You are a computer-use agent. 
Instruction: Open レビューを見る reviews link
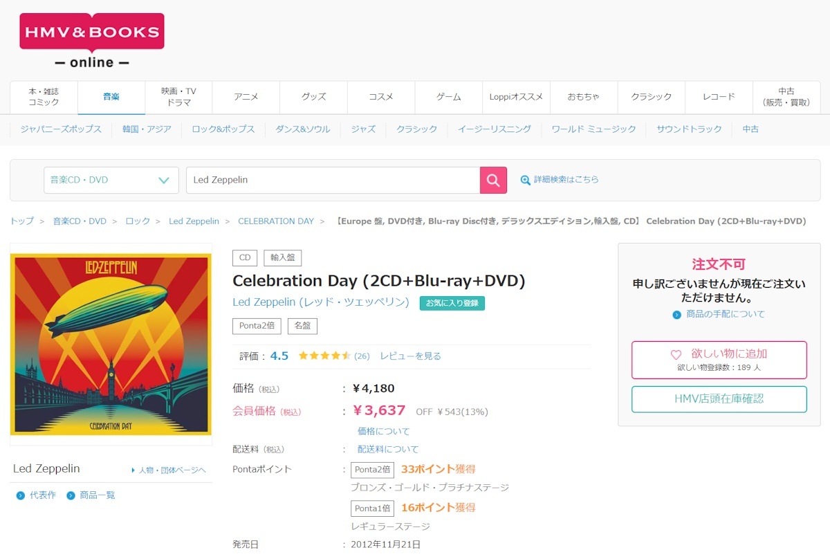click(410, 356)
